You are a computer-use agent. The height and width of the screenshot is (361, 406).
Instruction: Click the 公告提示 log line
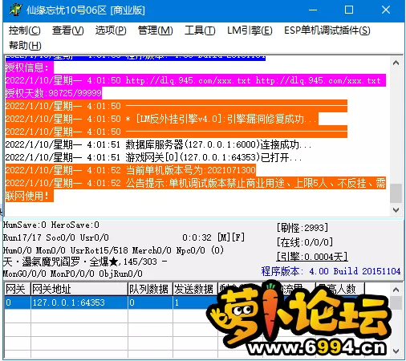(x=196, y=189)
